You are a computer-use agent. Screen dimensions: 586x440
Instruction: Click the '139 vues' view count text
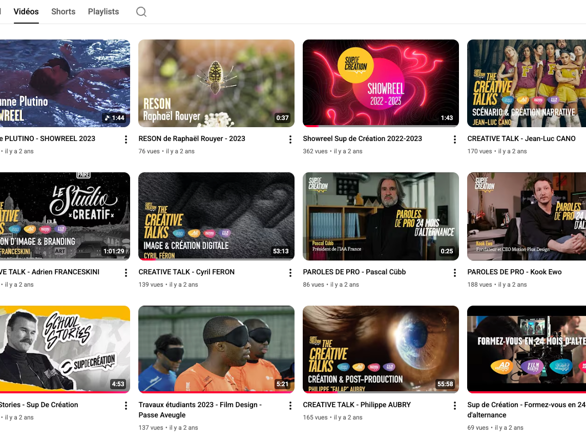[x=151, y=284]
